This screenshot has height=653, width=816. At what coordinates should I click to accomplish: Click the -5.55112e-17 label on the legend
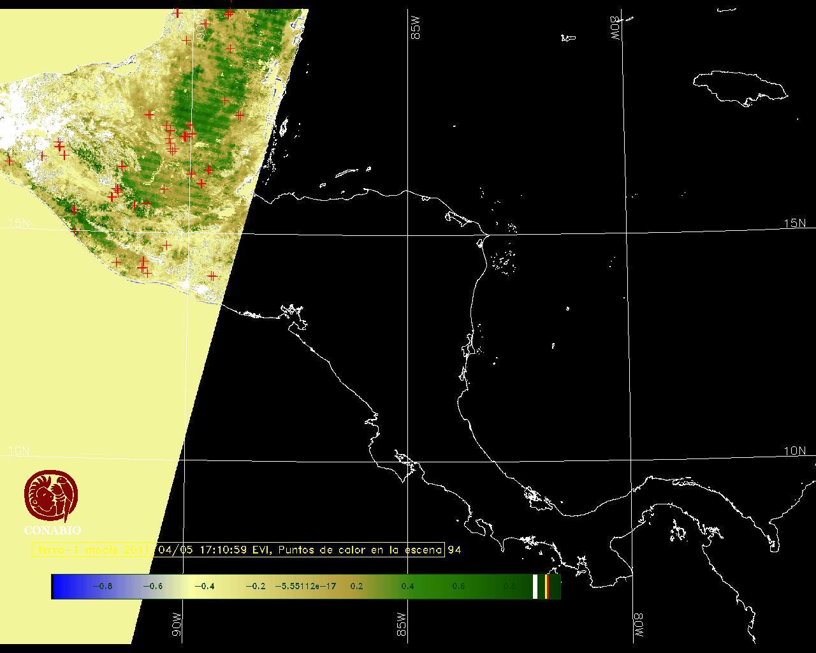(x=305, y=586)
